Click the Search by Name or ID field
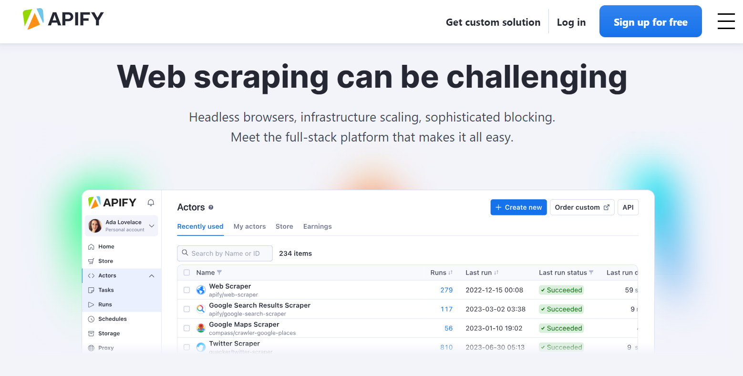The image size is (743, 376). coord(225,254)
